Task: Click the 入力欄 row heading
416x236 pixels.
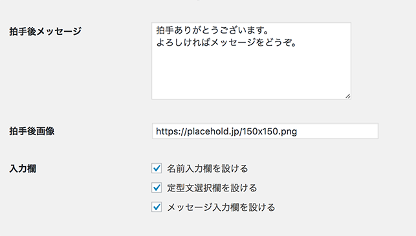Action: 23,168
